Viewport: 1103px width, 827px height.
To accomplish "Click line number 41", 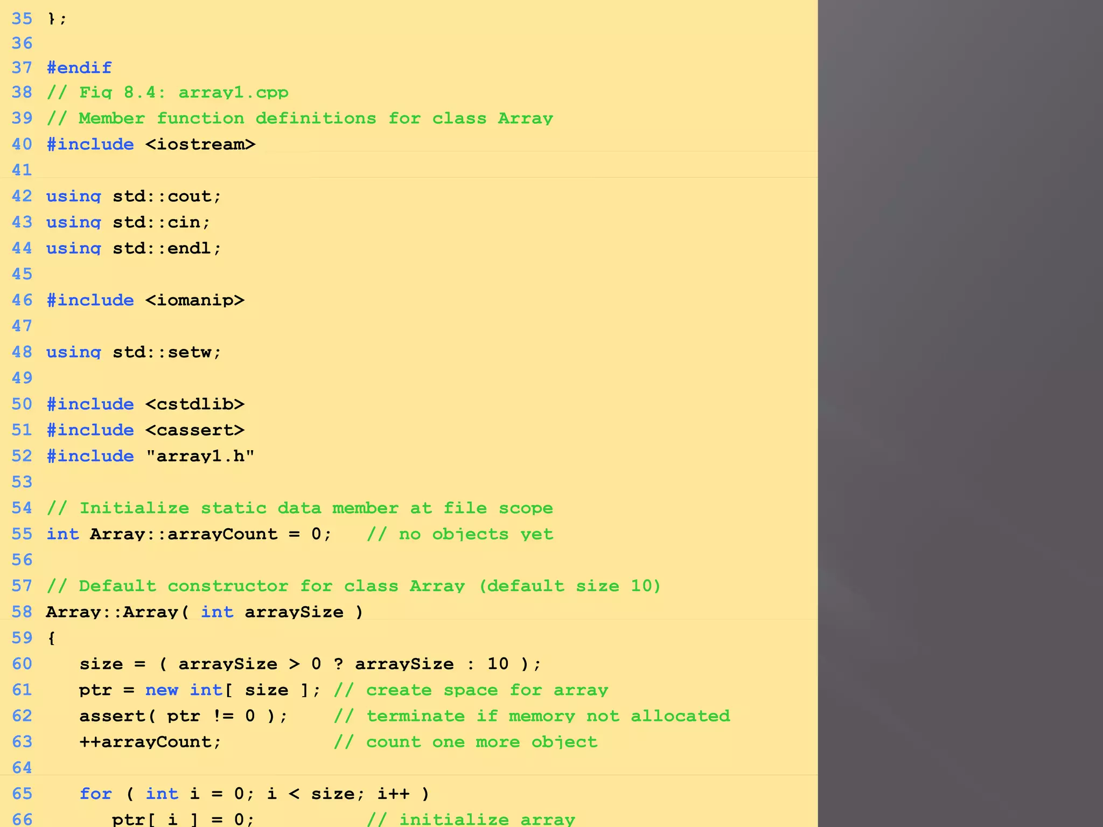I will tap(22, 170).
